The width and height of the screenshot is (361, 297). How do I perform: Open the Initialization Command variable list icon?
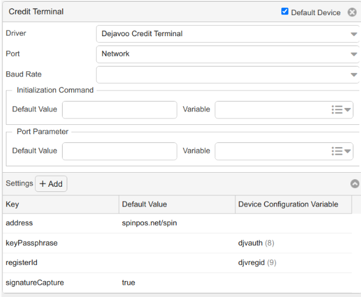(341, 110)
